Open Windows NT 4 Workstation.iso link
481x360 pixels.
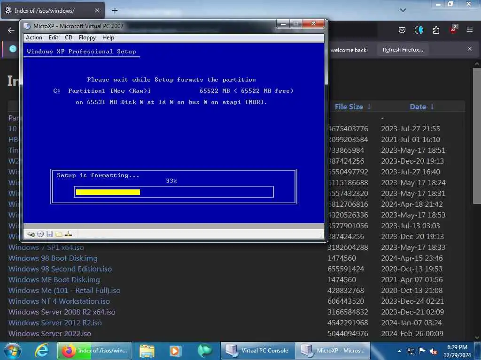59,301
